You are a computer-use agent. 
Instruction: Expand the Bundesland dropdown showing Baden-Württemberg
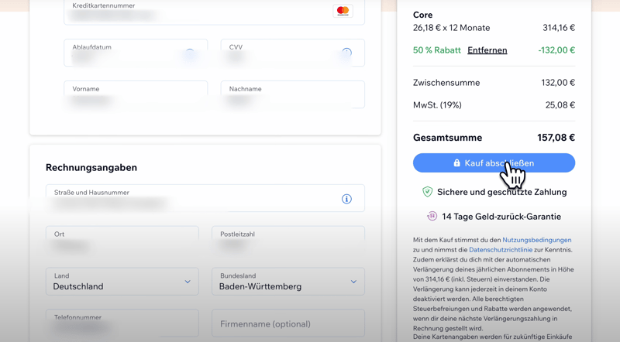(x=288, y=282)
